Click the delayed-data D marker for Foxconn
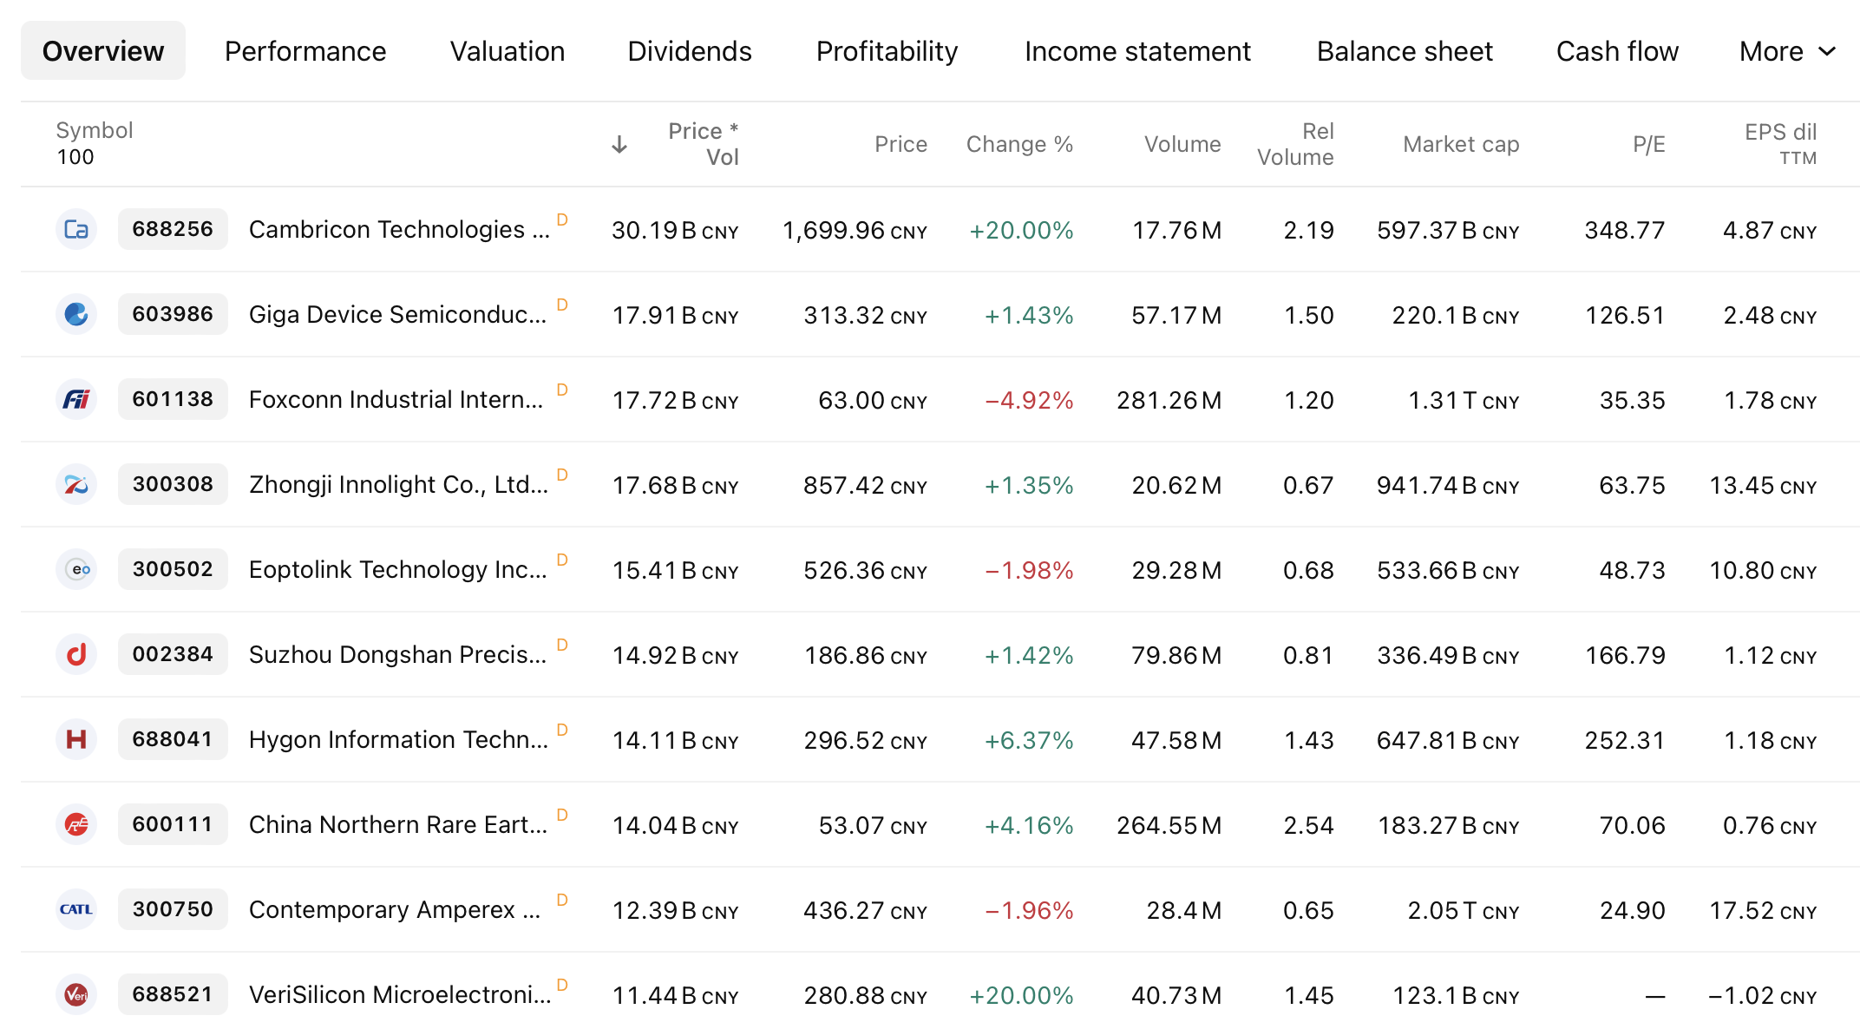This screenshot has width=1860, height=1029. coord(562,390)
